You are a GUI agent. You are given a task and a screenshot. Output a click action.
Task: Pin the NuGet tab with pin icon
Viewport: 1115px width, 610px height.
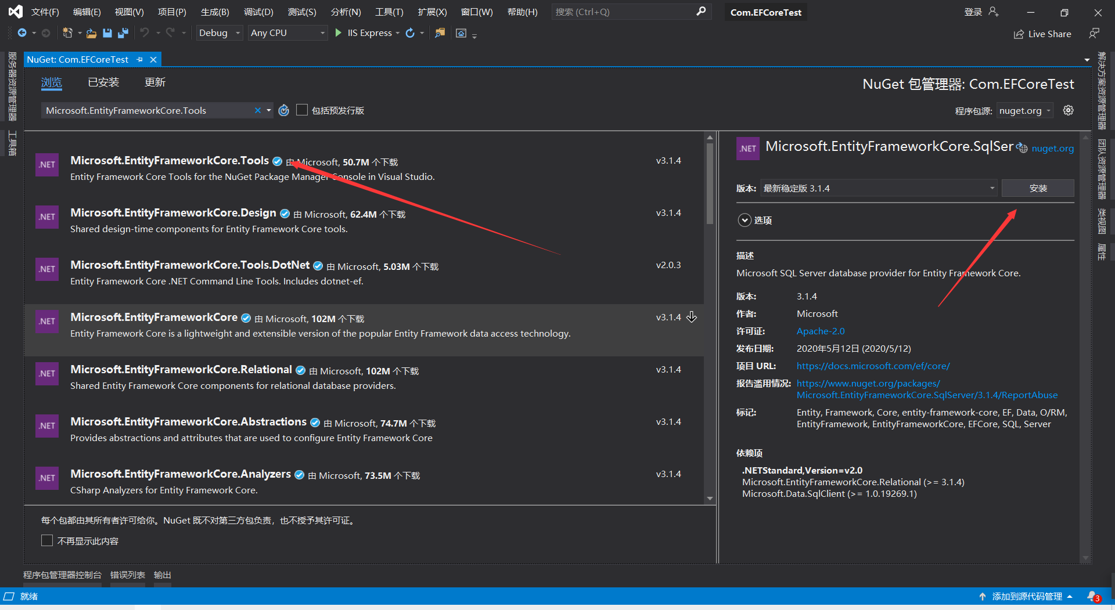(x=140, y=59)
